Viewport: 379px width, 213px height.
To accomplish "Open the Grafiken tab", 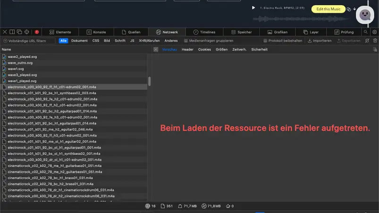I will point(278,32).
